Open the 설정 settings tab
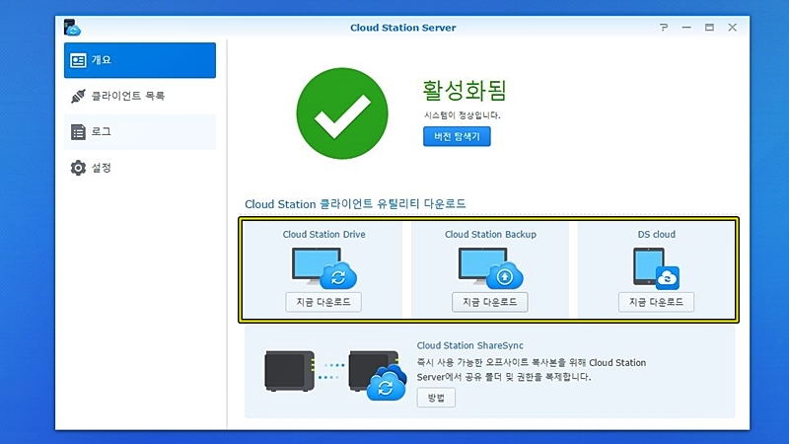Image resolution: width=789 pixels, height=444 pixels. pos(140,168)
